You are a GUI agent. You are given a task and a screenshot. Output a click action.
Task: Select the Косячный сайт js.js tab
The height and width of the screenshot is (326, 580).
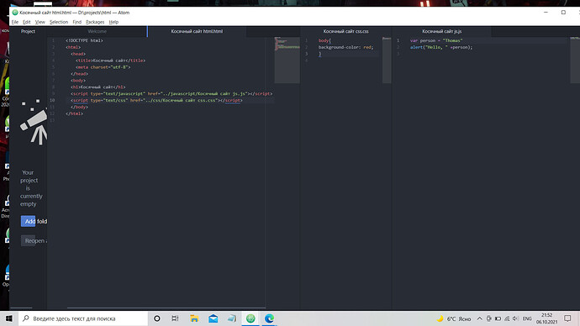pyautogui.click(x=441, y=31)
